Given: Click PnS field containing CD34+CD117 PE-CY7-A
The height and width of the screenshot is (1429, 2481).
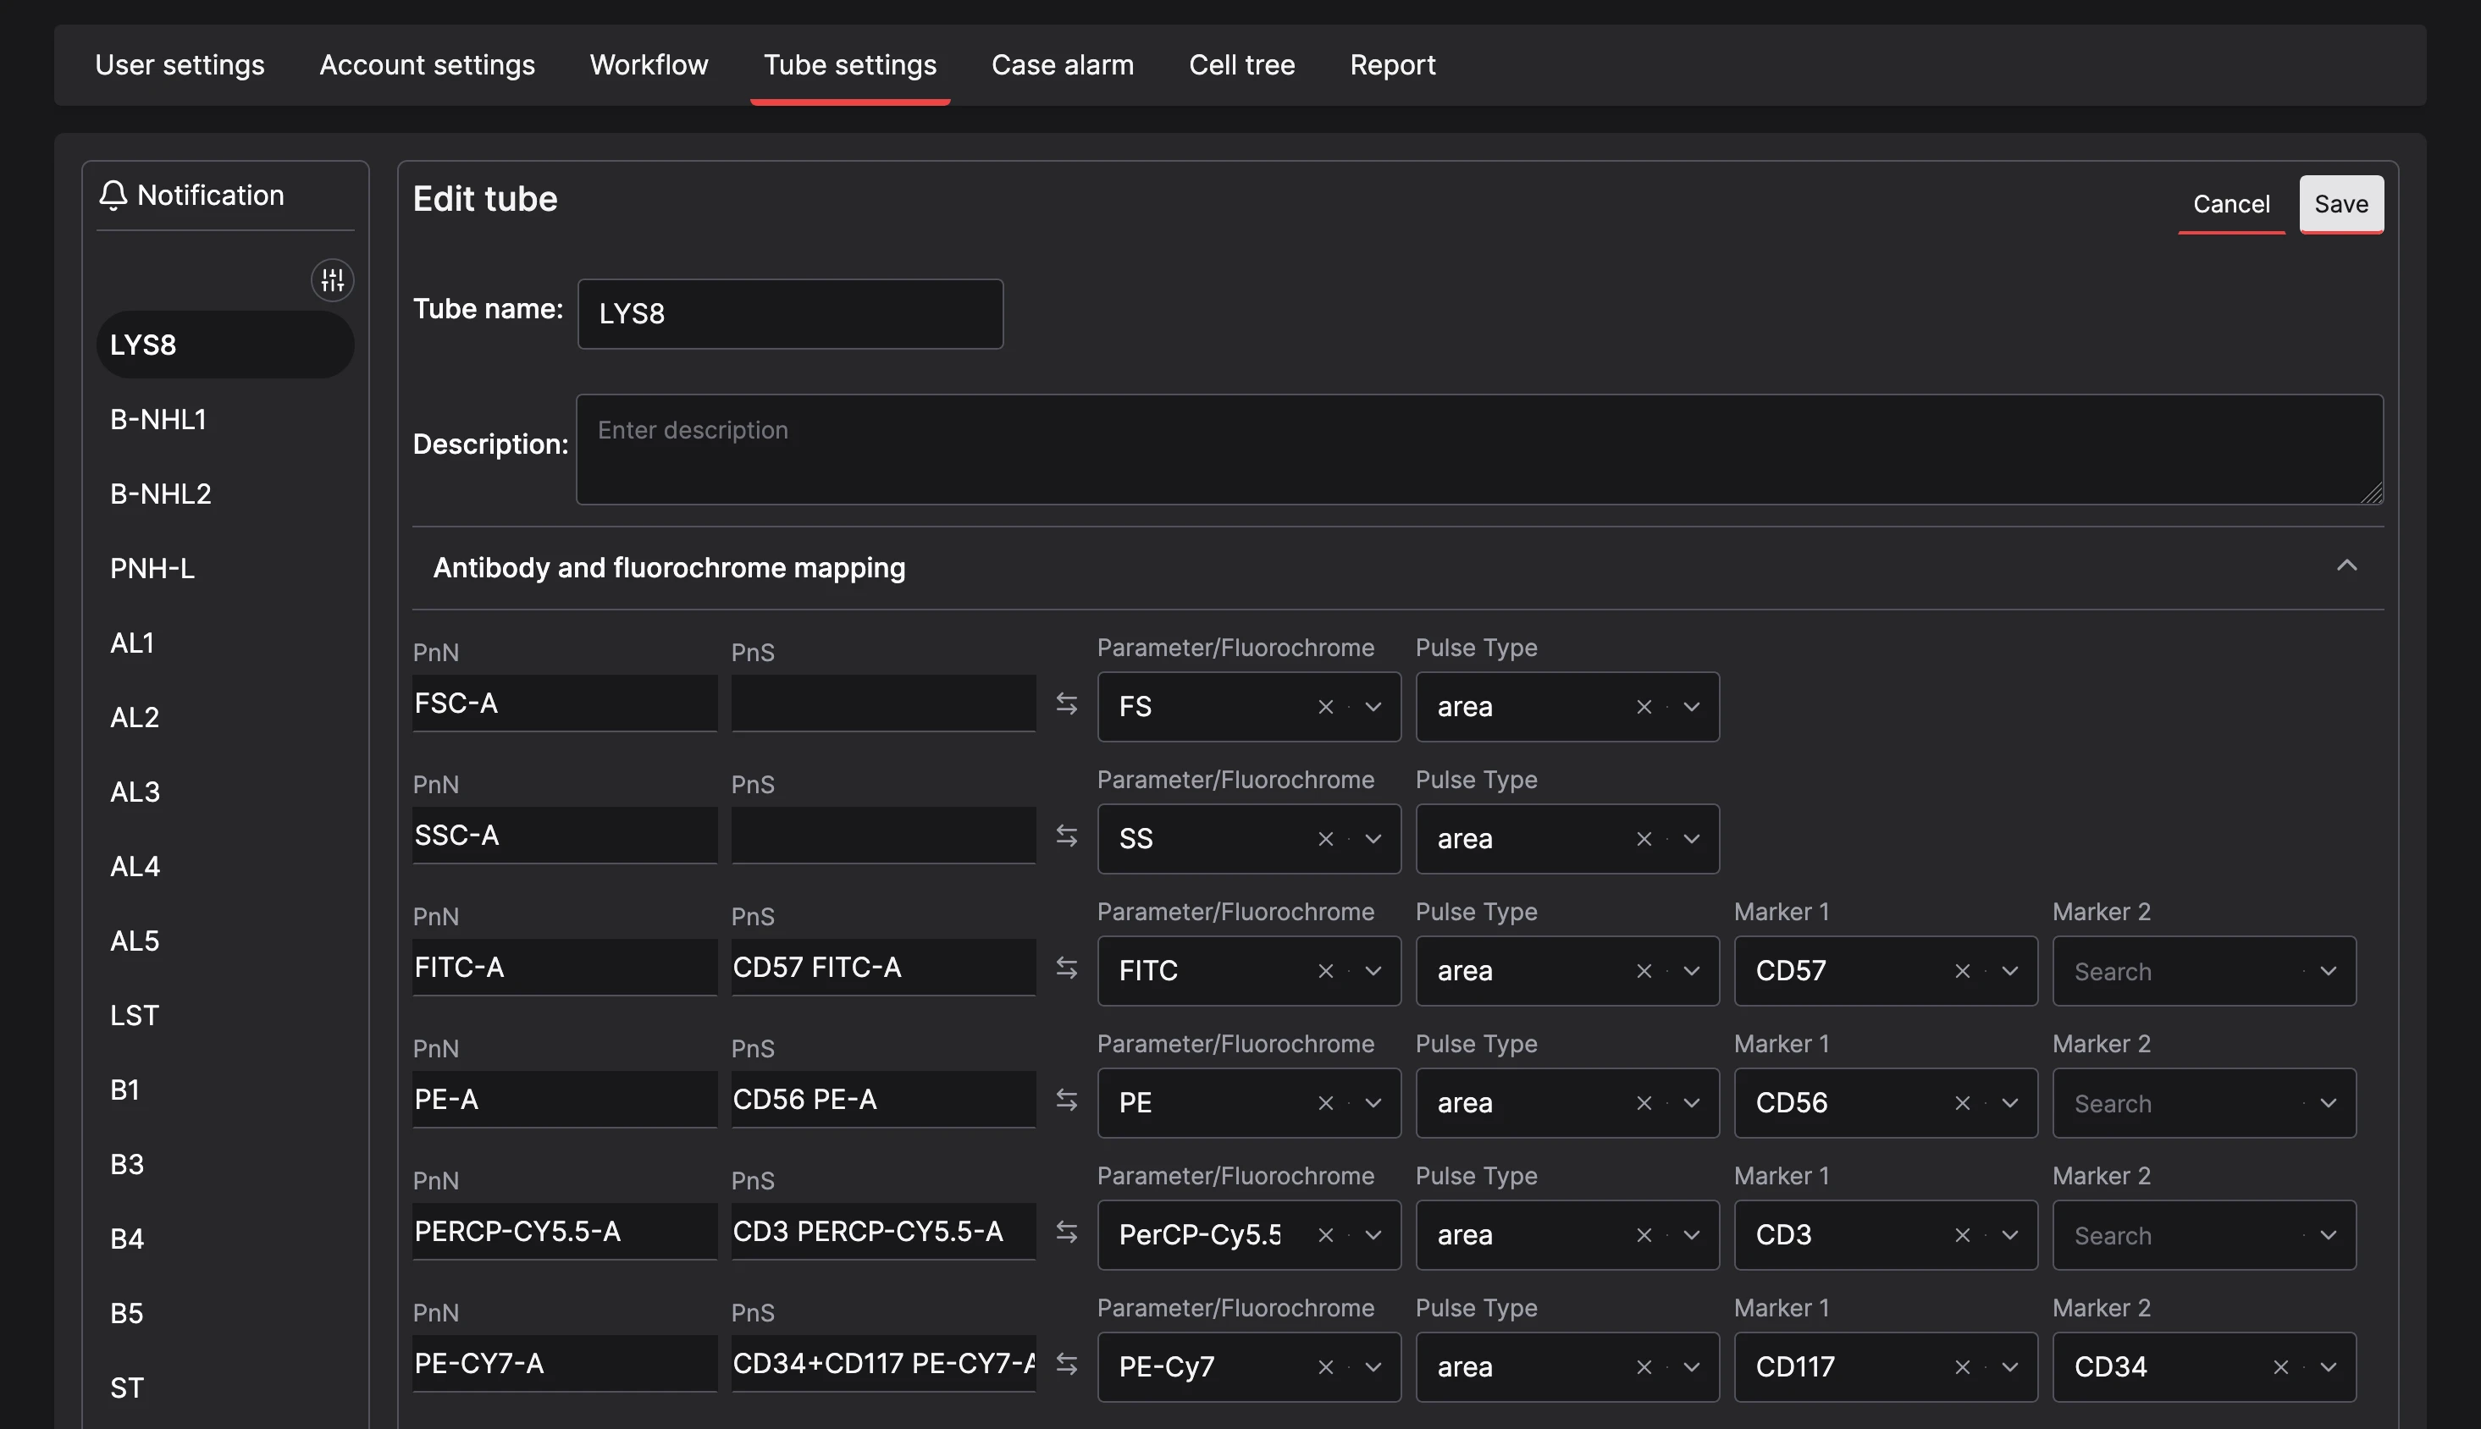Looking at the screenshot, I should pyautogui.click(x=883, y=1363).
